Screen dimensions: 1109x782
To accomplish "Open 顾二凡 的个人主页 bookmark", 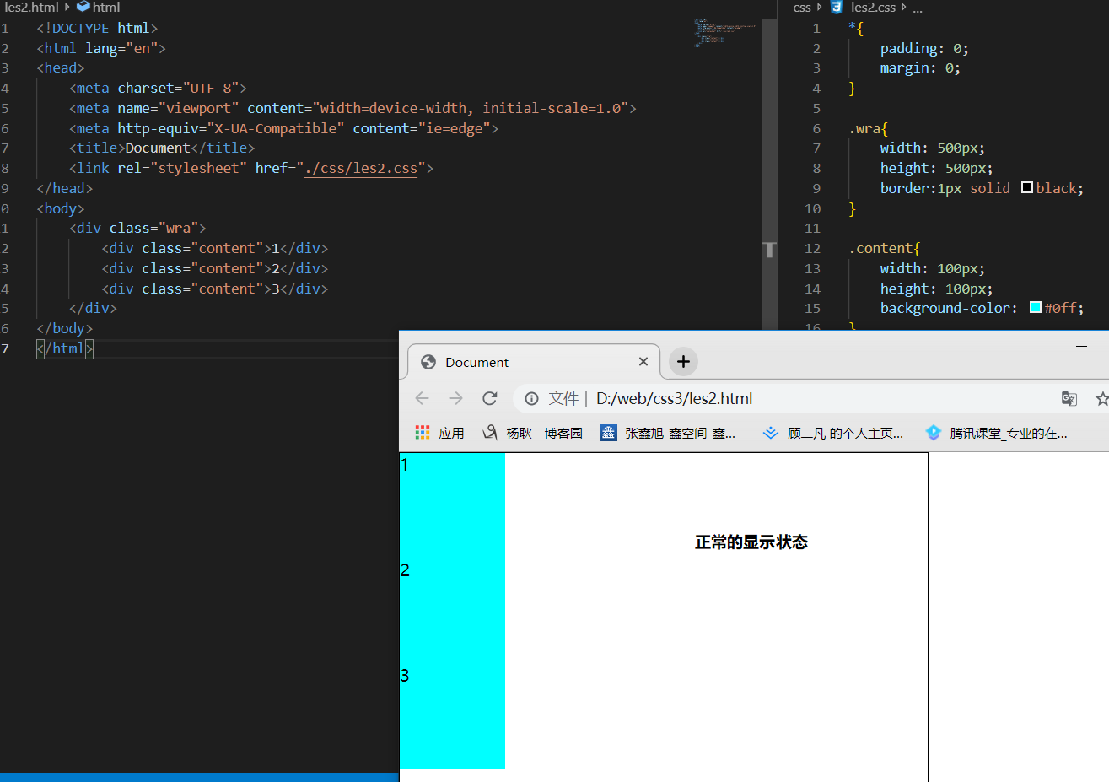I will coord(832,433).
